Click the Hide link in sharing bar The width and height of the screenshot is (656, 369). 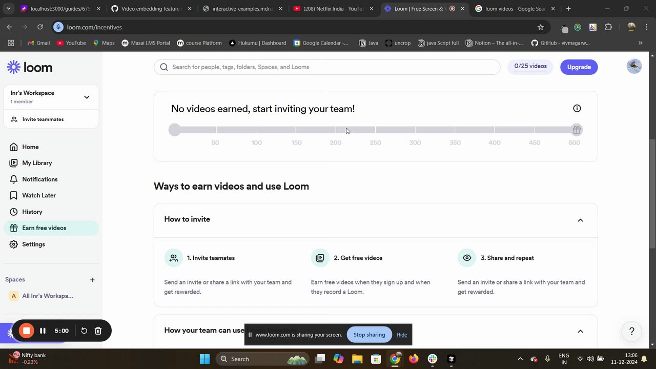[x=402, y=335]
